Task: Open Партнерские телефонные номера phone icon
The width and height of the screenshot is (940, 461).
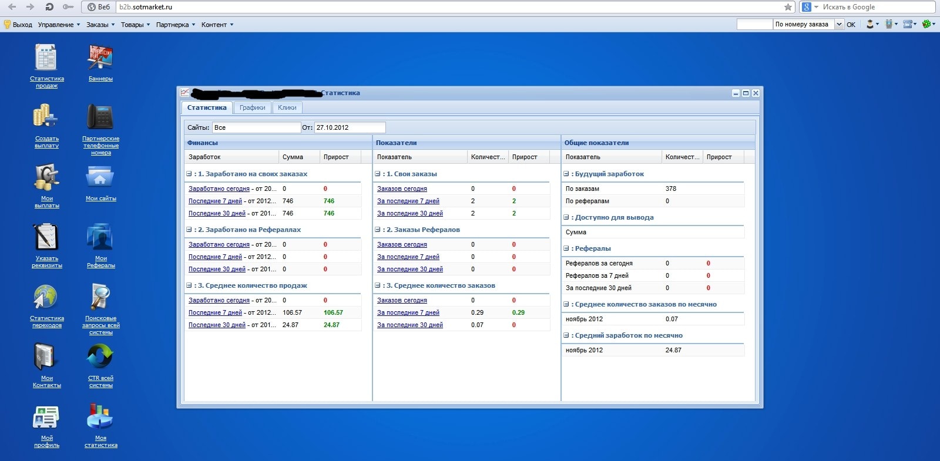Action: tap(100, 117)
